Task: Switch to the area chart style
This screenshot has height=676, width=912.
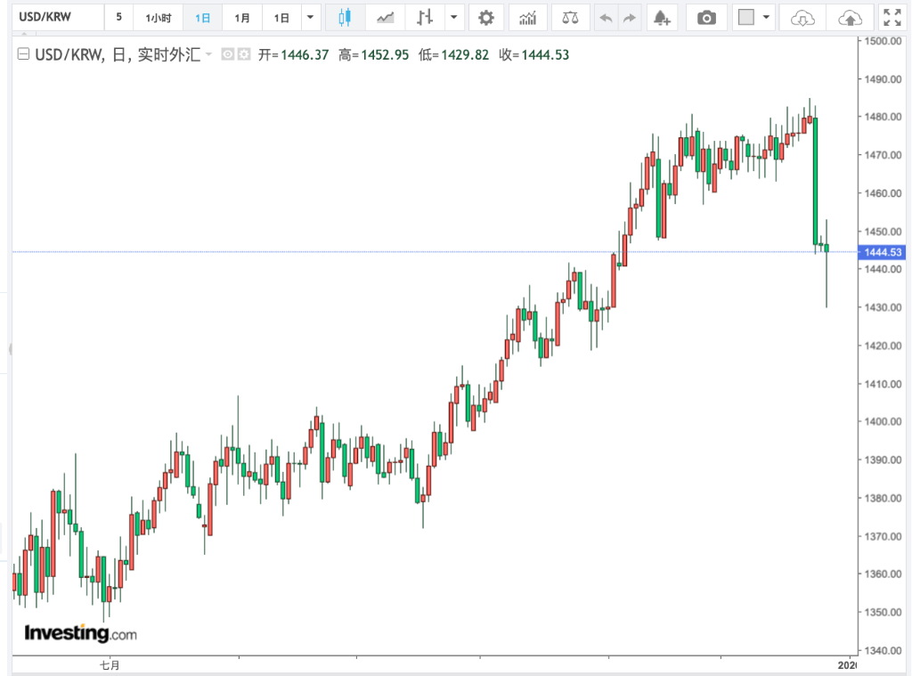Action: pyautogui.click(x=386, y=17)
